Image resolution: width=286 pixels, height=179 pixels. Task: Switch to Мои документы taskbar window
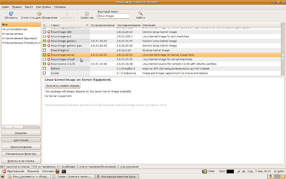[x=29, y=176]
